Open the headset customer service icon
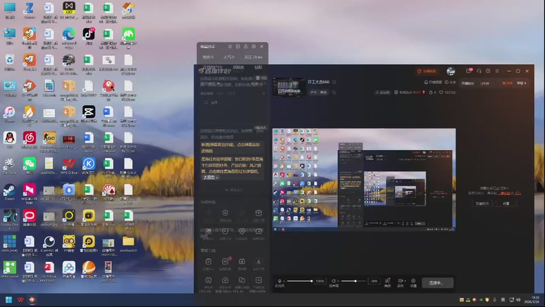Viewport: 545px width, 307px height. pyautogui.click(x=479, y=71)
